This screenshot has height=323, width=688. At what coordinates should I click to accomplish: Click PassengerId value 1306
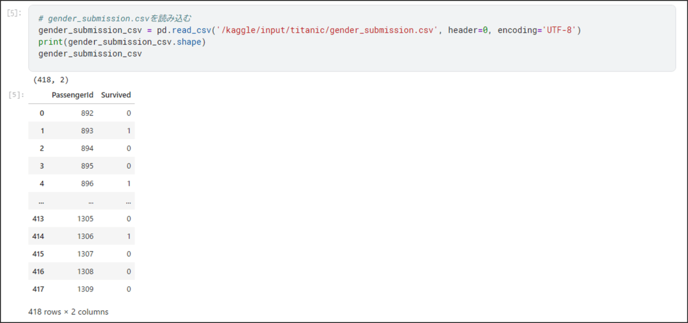85,236
